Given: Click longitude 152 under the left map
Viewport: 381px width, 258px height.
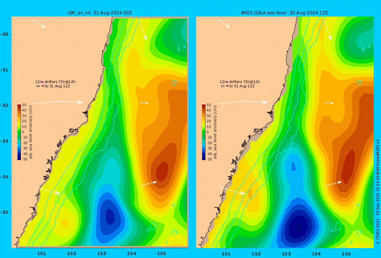Looking at the screenshot, I should [72, 254].
